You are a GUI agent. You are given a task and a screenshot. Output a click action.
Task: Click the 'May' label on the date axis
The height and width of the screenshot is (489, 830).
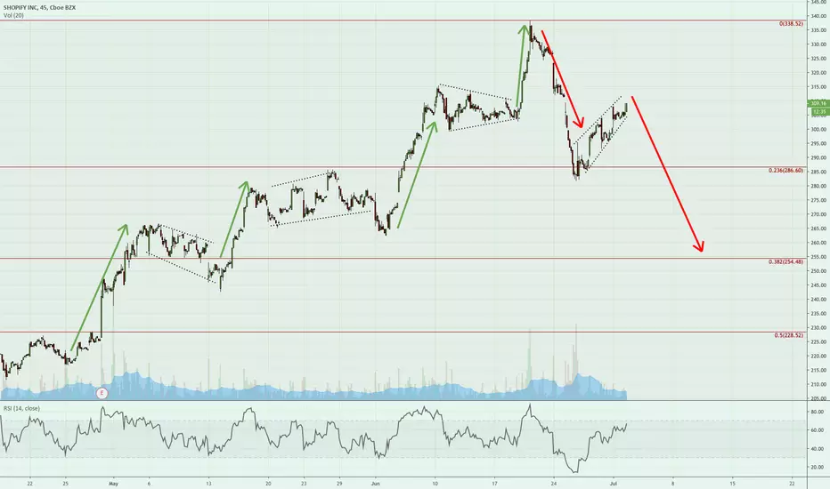coord(113,483)
